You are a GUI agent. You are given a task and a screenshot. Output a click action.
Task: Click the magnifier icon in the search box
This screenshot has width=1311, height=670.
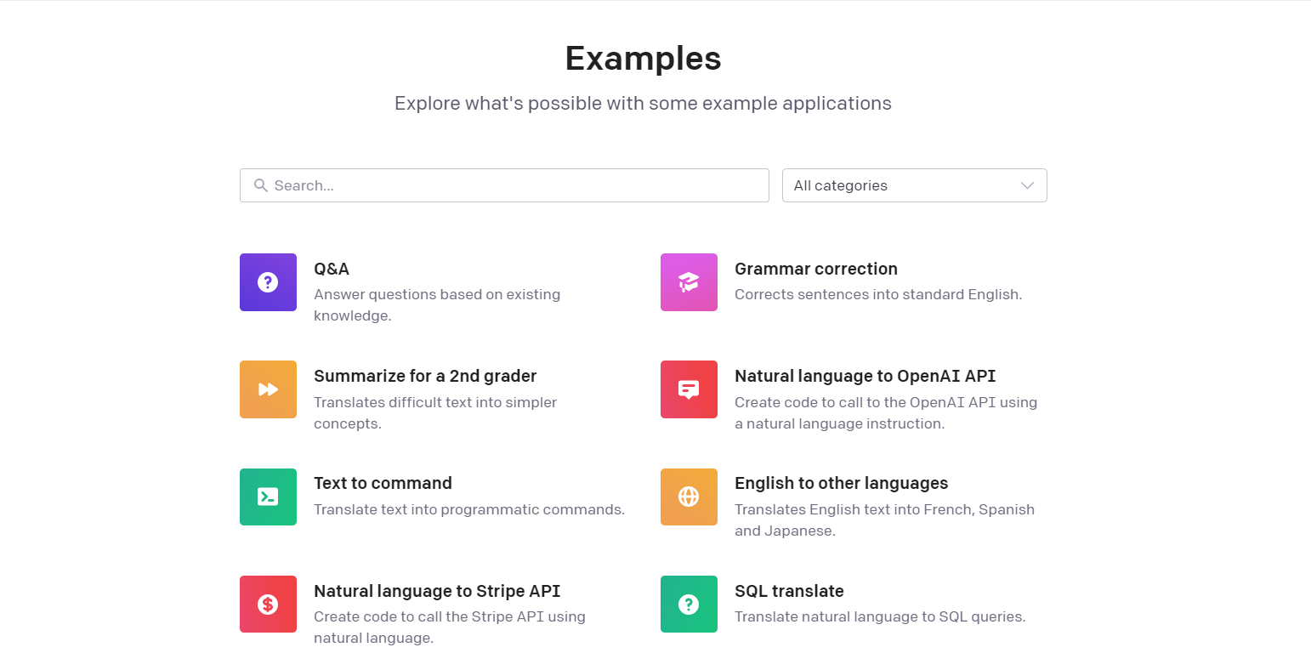pos(261,185)
